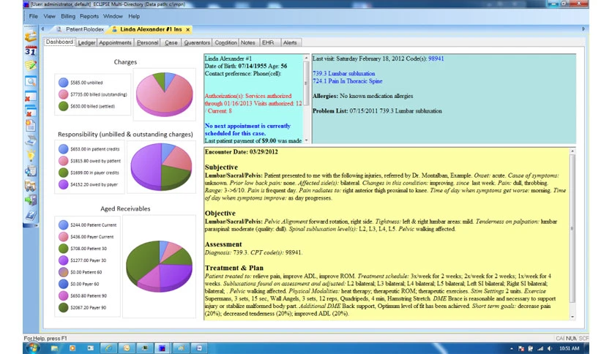The width and height of the screenshot is (612, 354).
Task: Open the 739.3 Lumbar subluxation link
Action: 344,73
